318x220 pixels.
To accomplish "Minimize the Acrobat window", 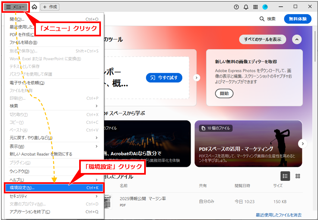I will (281, 7).
